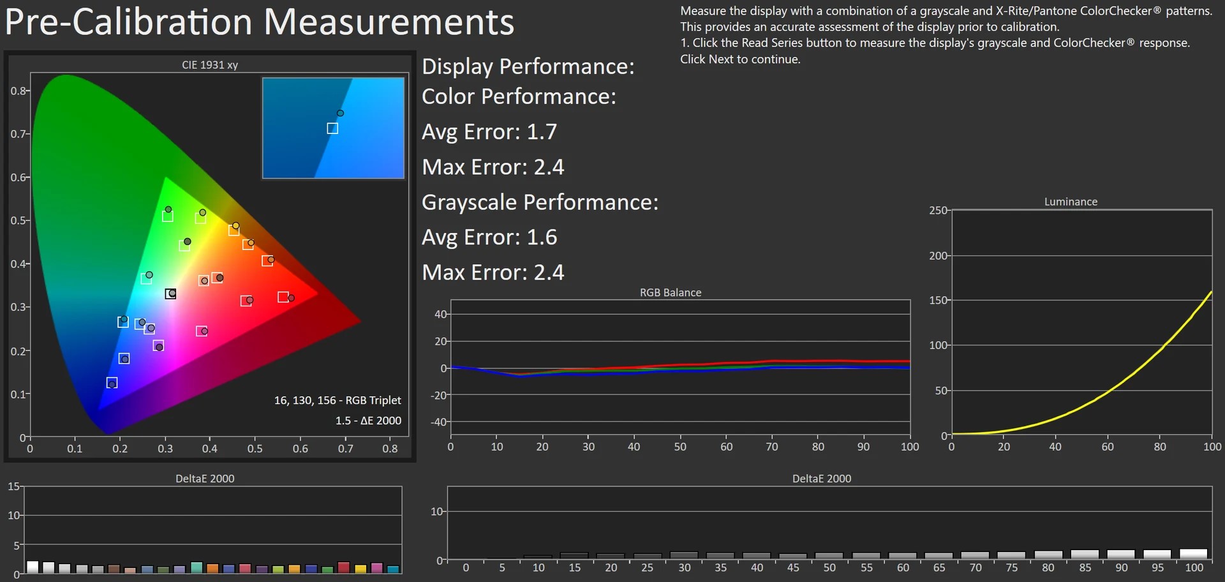Select the grayscale DeltaE bar at level 100
The height and width of the screenshot is (582, 1225).
click(x=1194, y=555)
